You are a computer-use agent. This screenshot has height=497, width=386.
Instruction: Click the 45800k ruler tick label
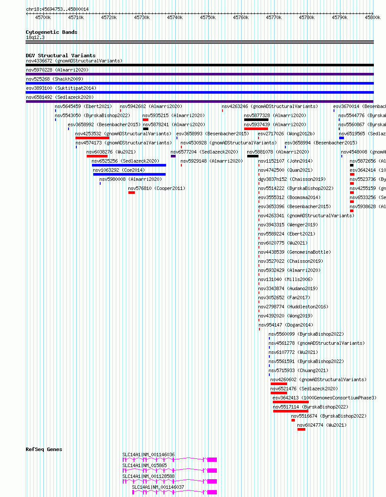click(373, 17)
